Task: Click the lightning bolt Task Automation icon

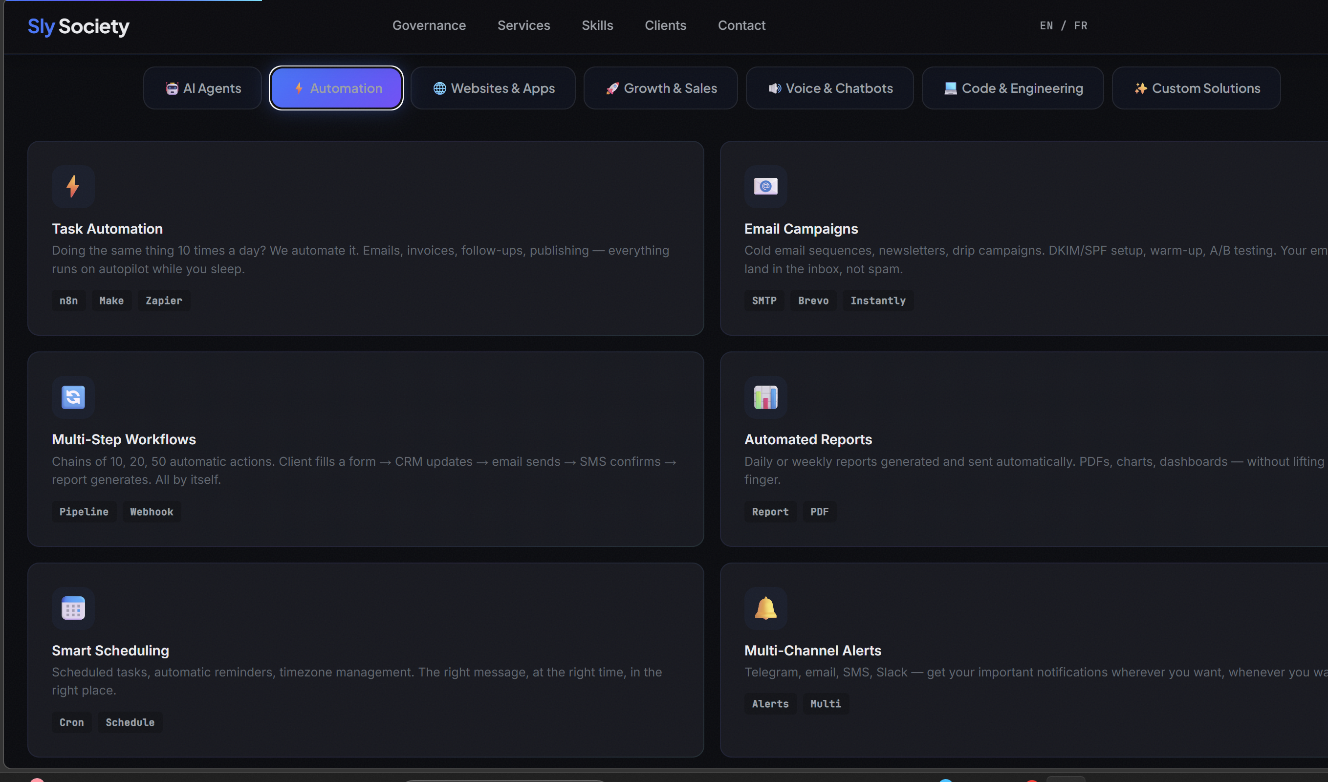Action: [73, 187]
